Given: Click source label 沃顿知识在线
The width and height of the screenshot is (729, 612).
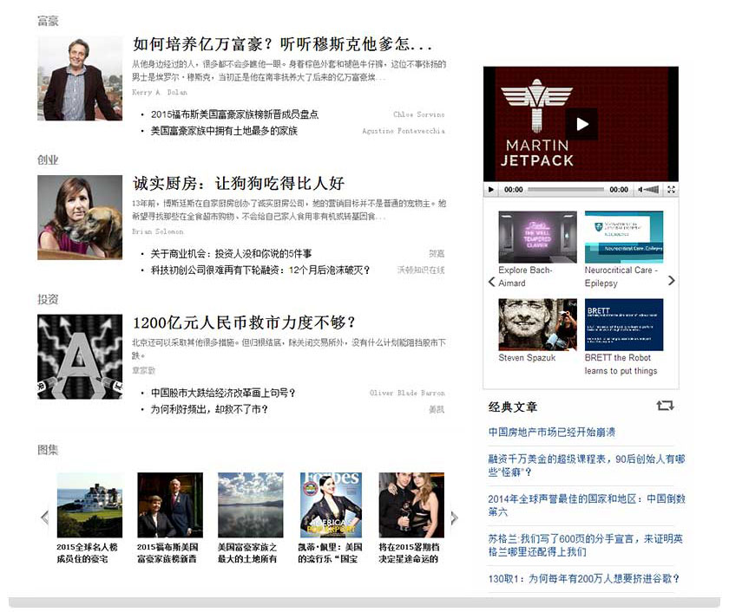Looking at the screenshot, I should [x=421, y=270].
